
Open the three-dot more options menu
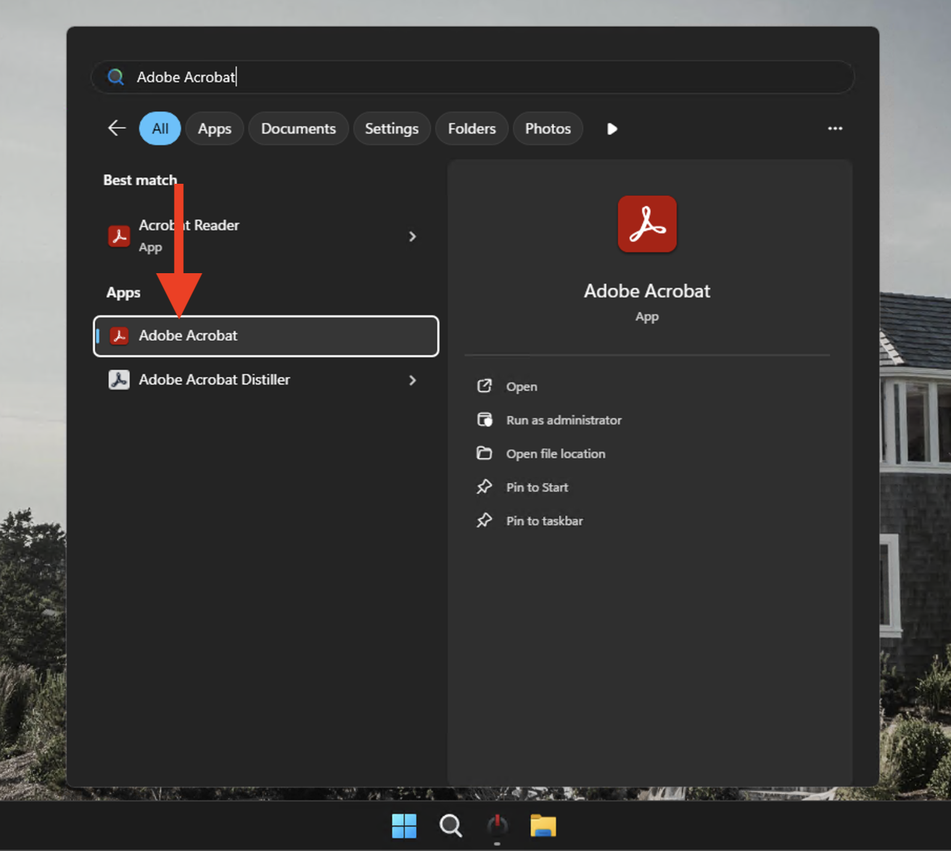pos(834,128)
